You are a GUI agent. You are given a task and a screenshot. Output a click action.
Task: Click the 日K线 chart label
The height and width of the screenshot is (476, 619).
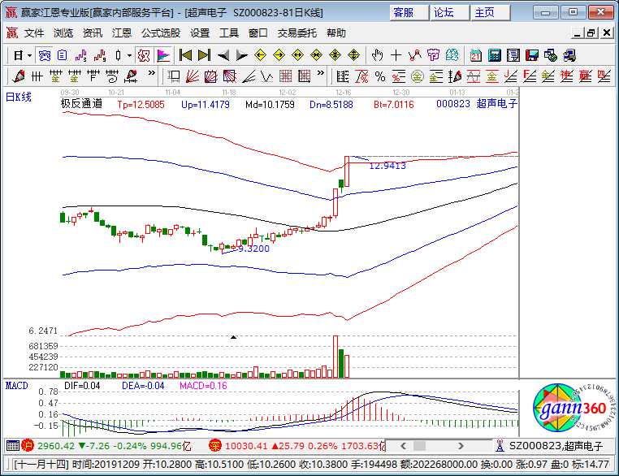click(18, 97)
